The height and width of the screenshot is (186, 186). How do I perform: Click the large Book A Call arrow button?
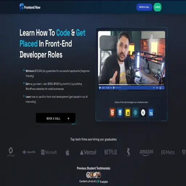pyautogui.click(x=56, y=118)
